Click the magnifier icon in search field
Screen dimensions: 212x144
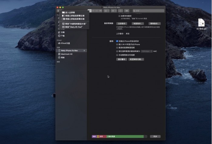pyautogui.click(x=134, y=11)
